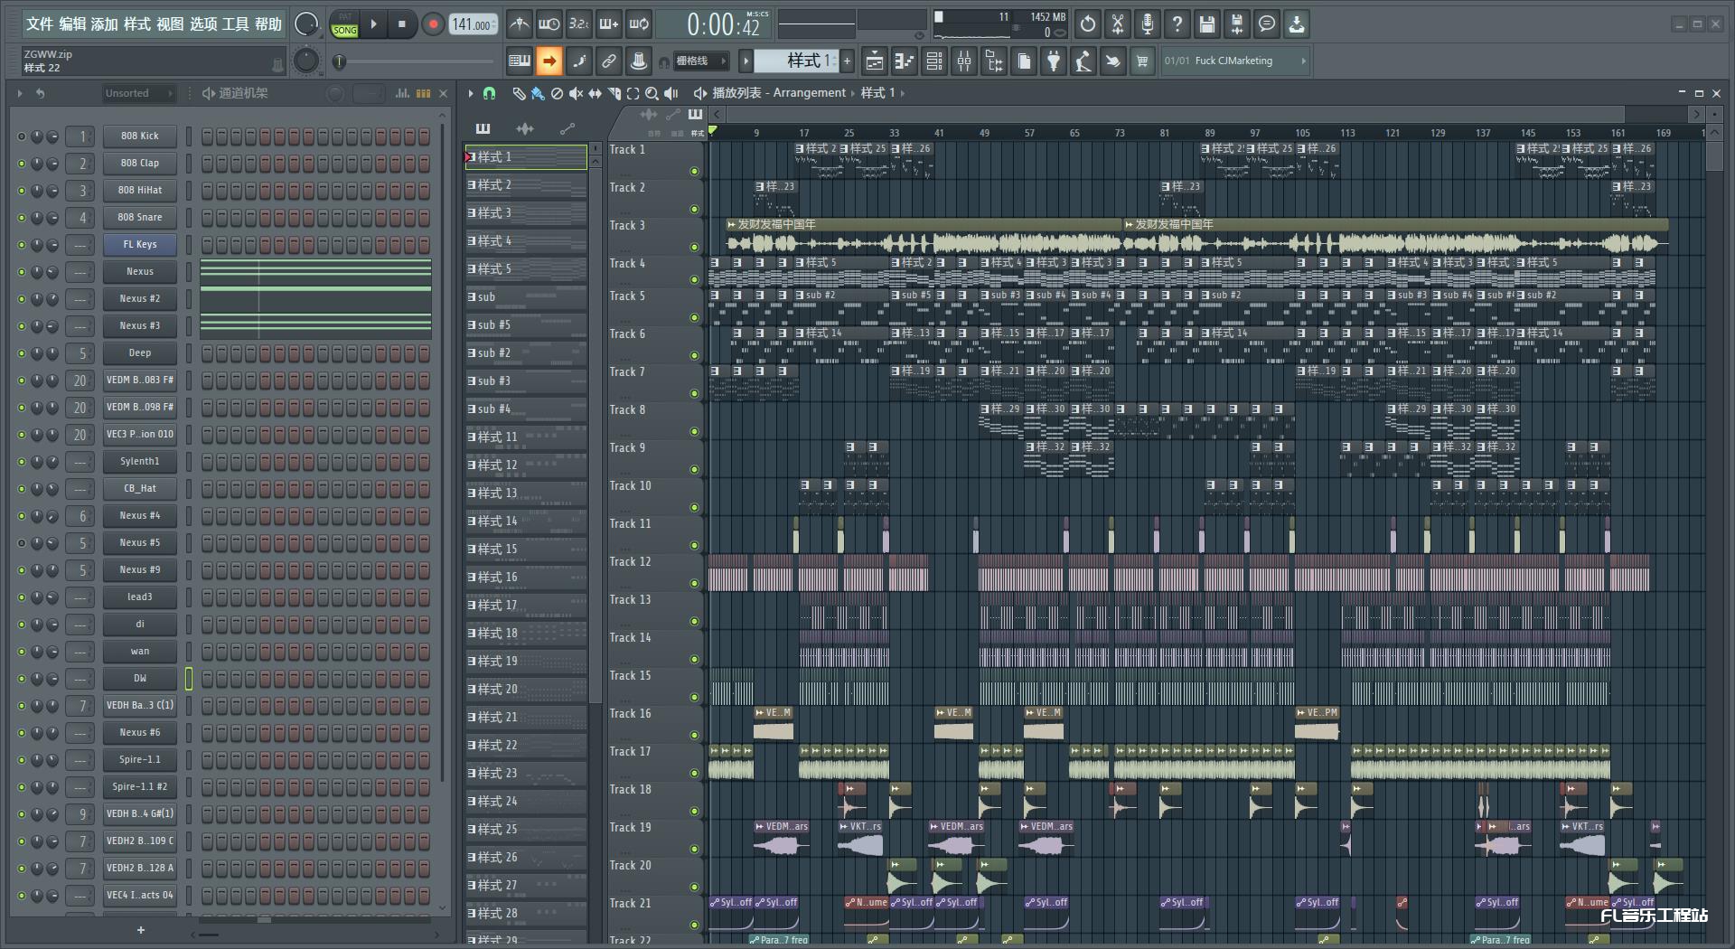Open the playlist view icon
Screen dimensions: 1735x949
click(875, 61)
